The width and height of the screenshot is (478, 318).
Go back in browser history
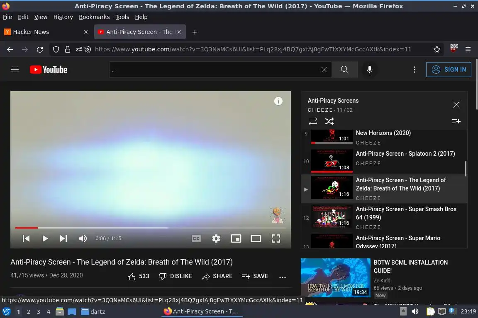pyautogui.click(x=10, y=49)
